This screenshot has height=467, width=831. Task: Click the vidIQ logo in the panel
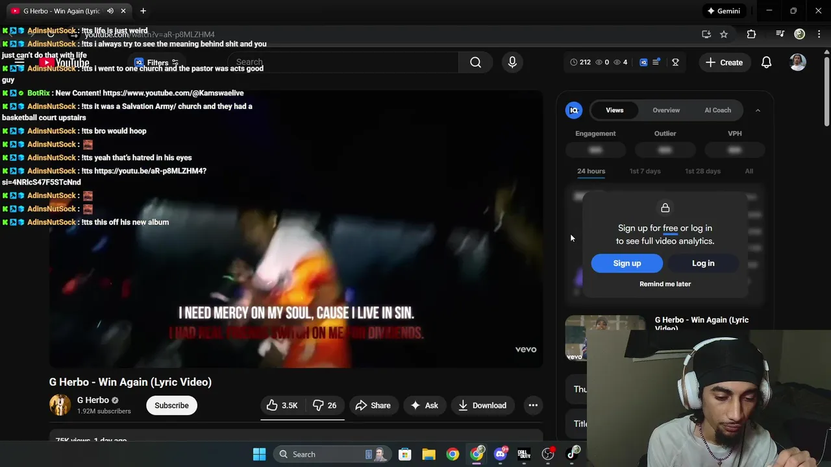click(574, 110)
